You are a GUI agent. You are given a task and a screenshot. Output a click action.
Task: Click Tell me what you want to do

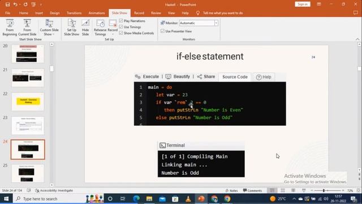[223, 13]
